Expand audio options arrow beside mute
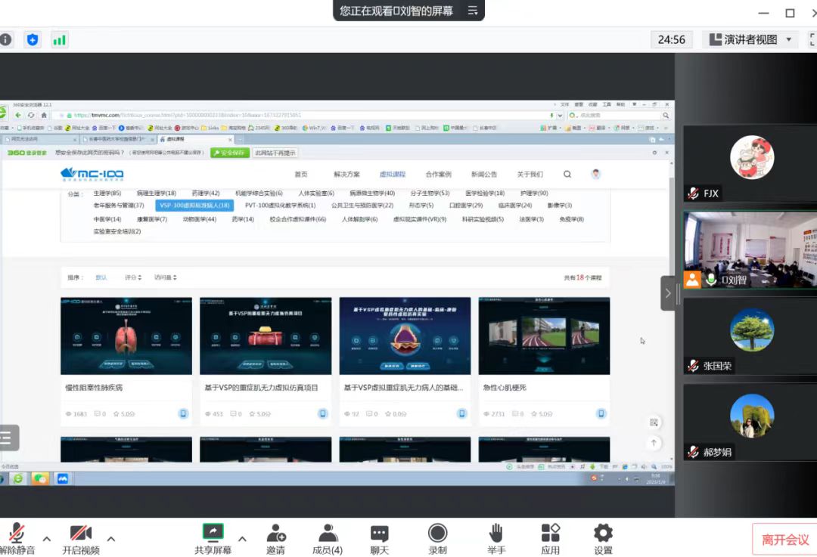The width and height of the screenshot is (817, 557). tap(47, 539)
